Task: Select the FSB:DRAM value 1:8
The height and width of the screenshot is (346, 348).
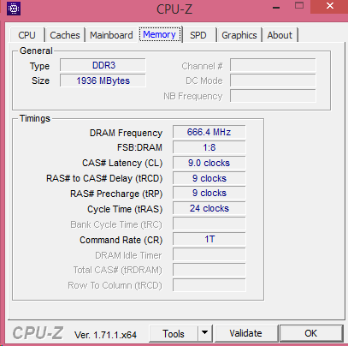Action: pos(209,147)
